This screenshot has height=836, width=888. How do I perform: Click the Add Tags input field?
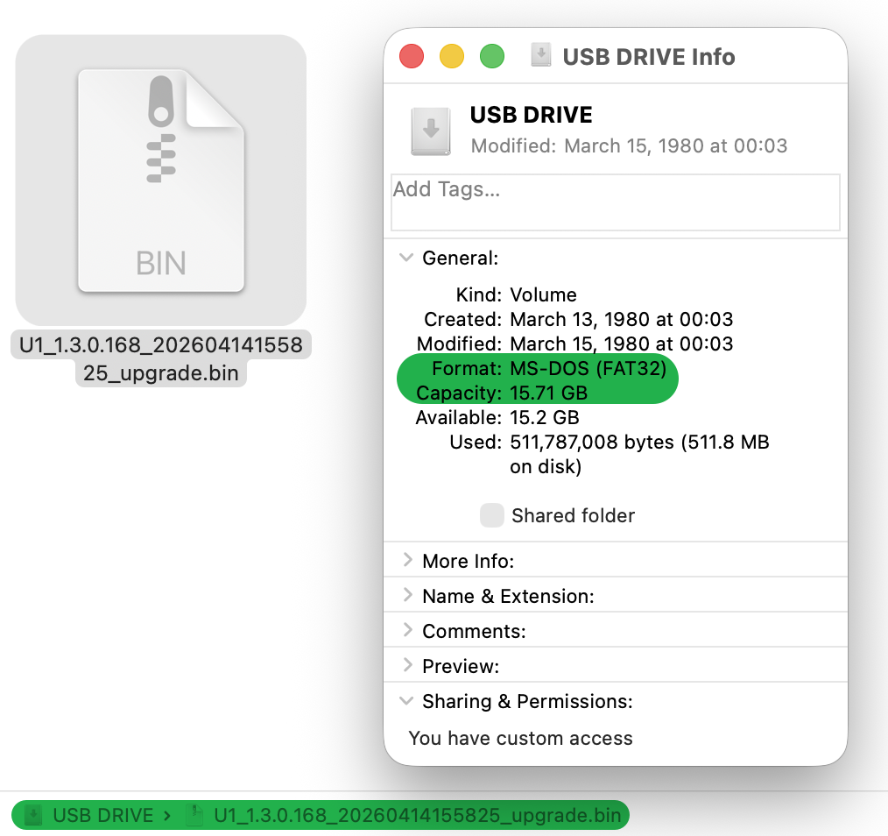click(615, 202)
